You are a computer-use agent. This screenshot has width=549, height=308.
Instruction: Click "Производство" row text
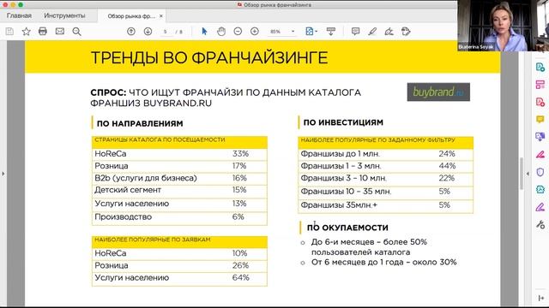(124, 216)
